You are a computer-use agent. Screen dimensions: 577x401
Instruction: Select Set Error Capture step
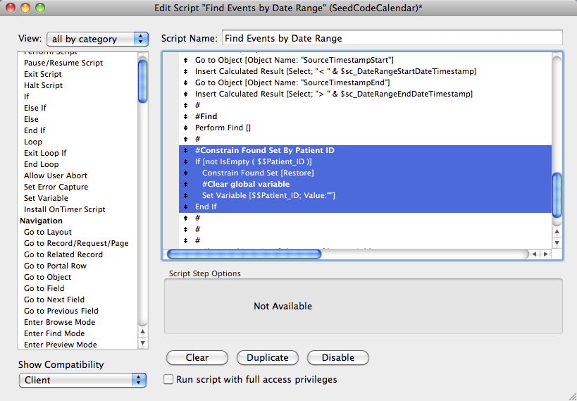(56, 187)
